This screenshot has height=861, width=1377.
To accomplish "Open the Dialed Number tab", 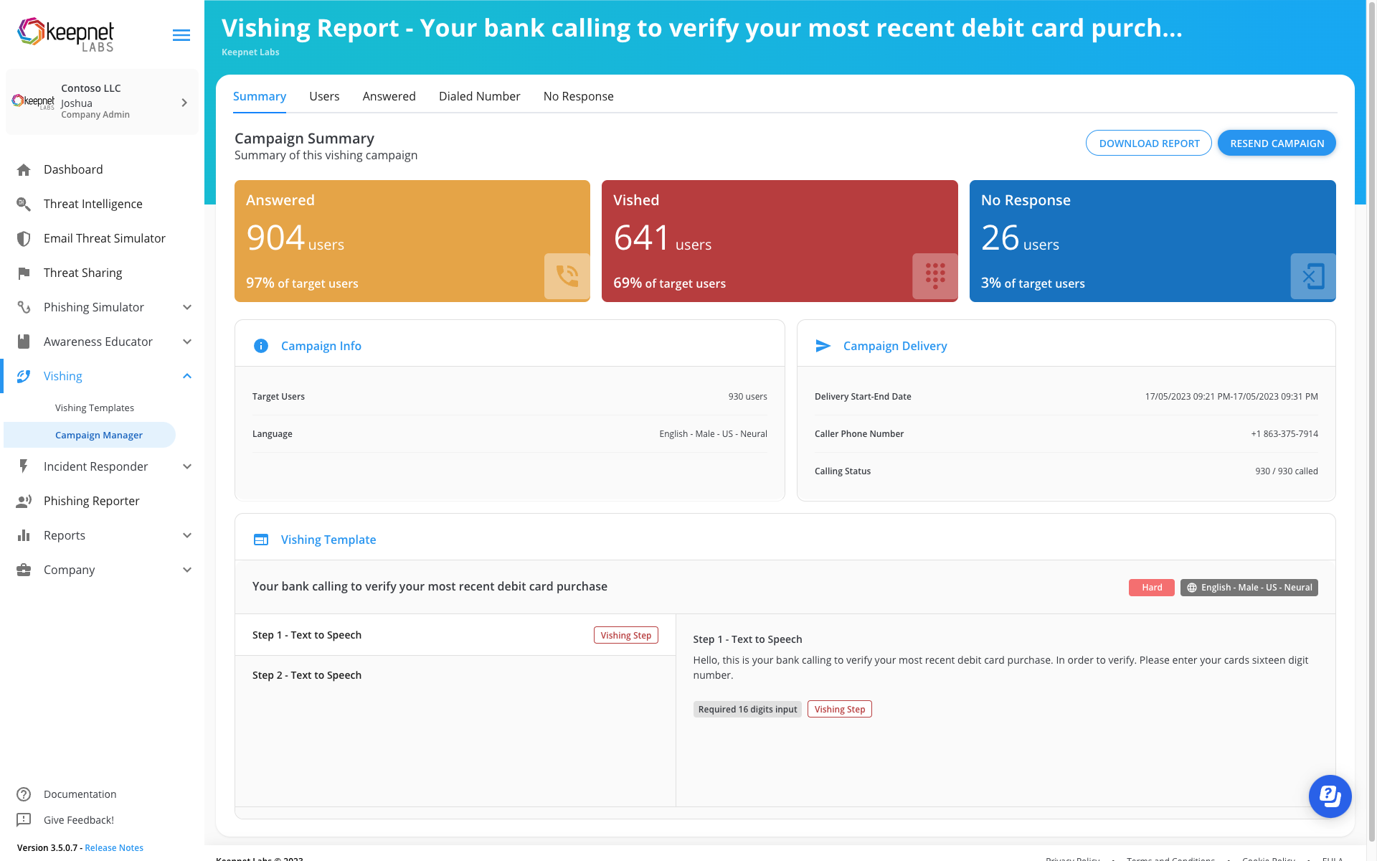I will pyautogui.click(x=479, y=96).
